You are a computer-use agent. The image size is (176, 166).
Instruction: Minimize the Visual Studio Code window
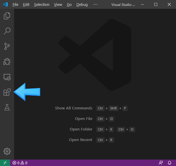142,4
